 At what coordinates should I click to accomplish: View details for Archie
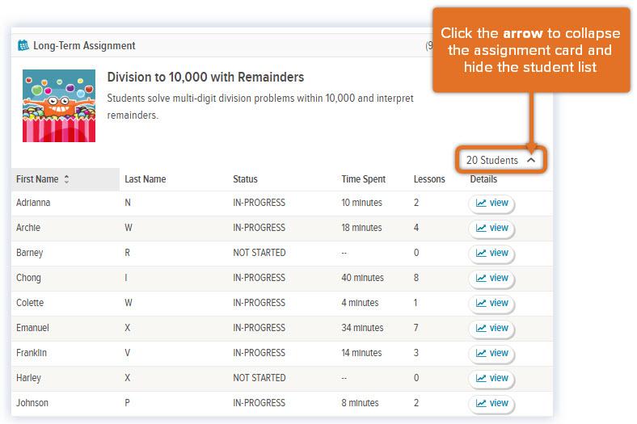[491, 228]
